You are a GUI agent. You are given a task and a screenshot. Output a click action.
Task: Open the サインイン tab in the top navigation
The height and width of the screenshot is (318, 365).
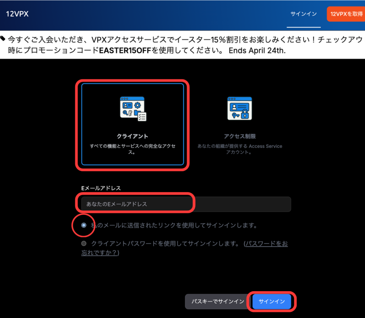pos(303,14)
